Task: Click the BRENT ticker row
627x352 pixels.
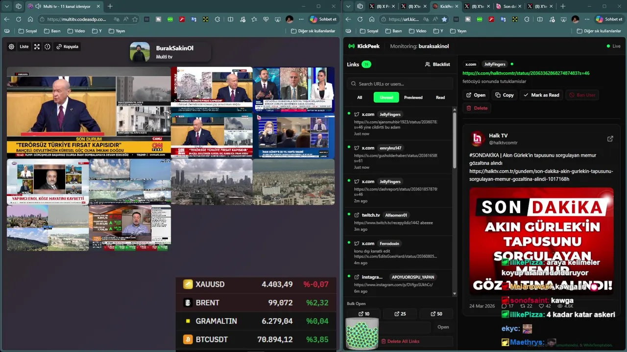Action: point(256,303)
